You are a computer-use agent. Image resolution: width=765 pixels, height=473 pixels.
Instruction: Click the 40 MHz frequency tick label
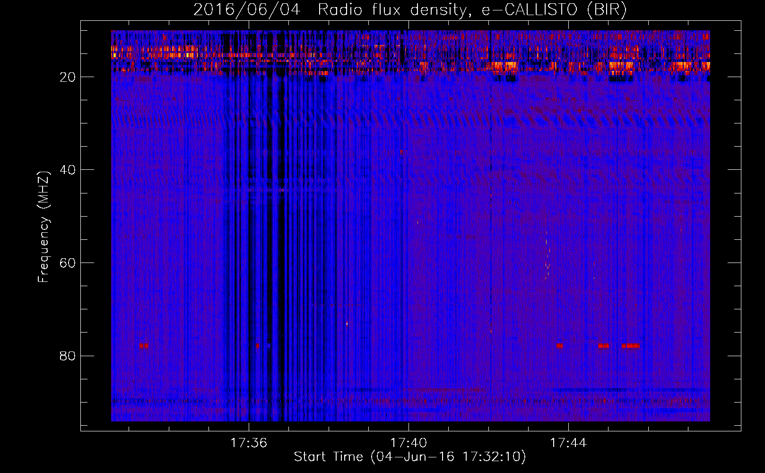(x=68, y=170)
